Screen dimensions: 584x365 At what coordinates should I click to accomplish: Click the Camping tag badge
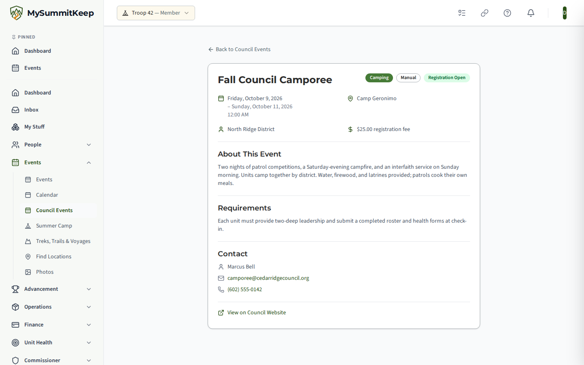379,78
